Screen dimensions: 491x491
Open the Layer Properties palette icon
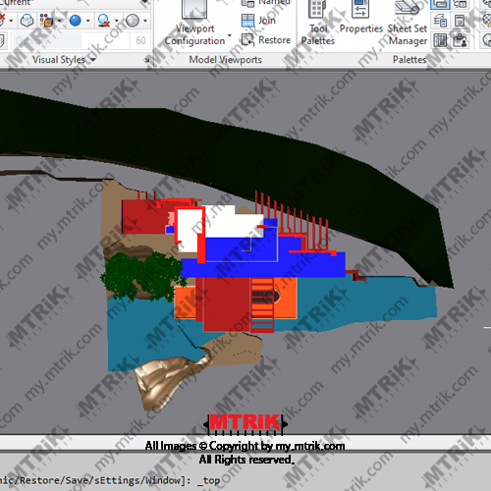(440, 21)
